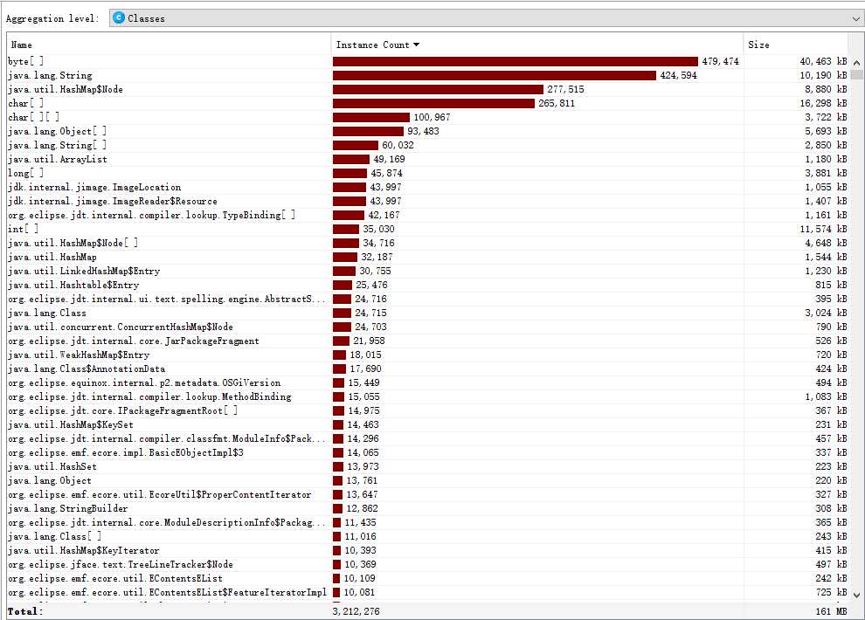Click the 11,574 kB size value

823,229
